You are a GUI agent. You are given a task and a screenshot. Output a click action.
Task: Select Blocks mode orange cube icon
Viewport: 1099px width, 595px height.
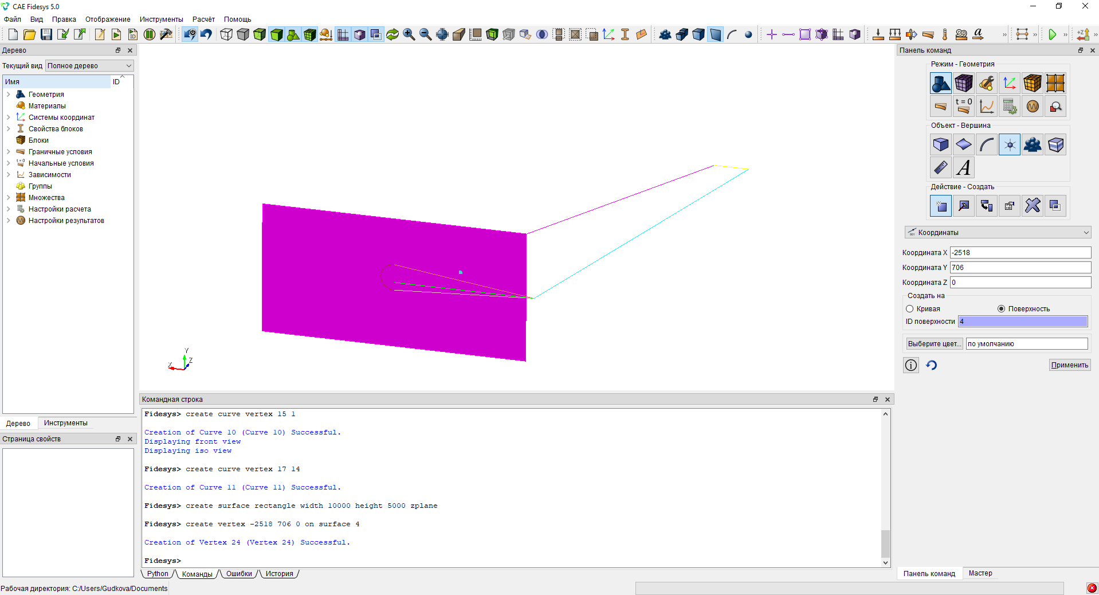[x=1033, y=83]
